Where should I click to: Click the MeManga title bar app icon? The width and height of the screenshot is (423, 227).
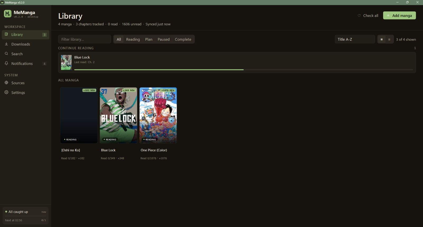[x=2, y=2]
